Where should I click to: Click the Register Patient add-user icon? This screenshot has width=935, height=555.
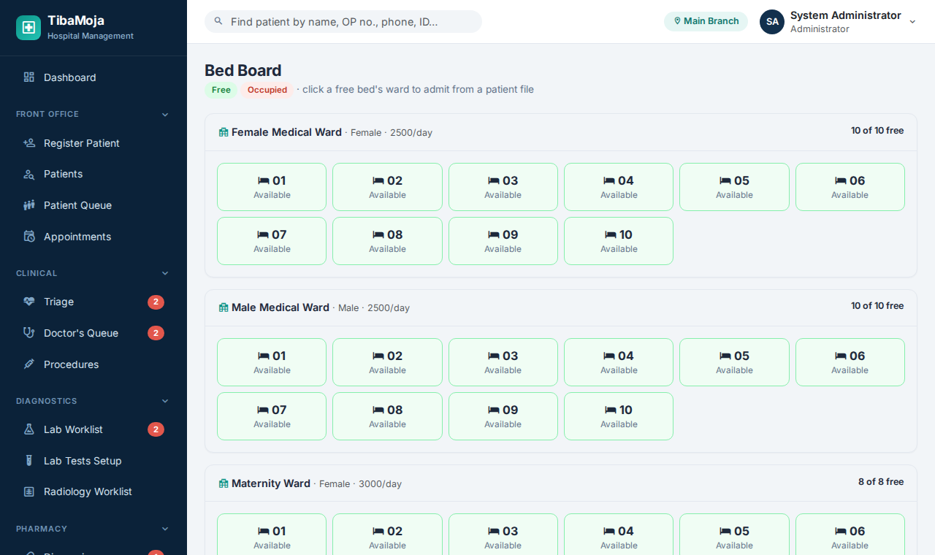(x=29, y=143)
